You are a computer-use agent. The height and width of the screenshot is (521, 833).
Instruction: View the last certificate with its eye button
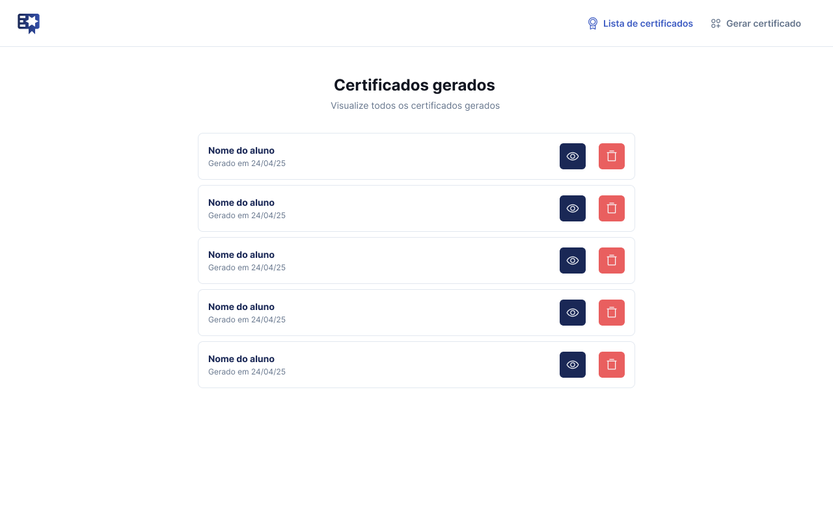tap(573, 365)
